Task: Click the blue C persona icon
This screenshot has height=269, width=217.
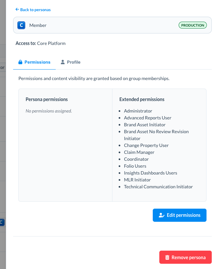Action: 21,25
